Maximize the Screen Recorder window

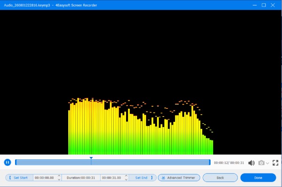pyautogui.click(x=264, y=5)
